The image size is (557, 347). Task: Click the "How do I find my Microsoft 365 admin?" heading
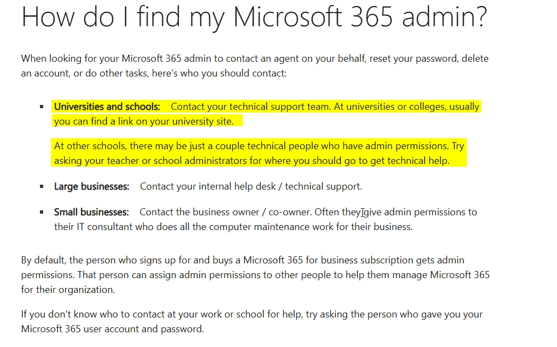click(254, 17)
